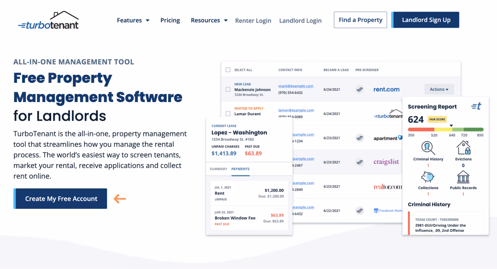Go to Landlord Login
The image size is (497, 269).
tap(300, 21)
